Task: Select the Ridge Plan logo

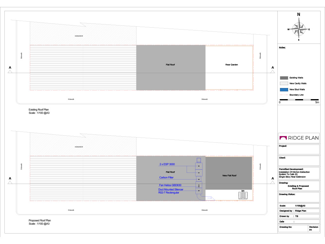Action: [298, 138]
